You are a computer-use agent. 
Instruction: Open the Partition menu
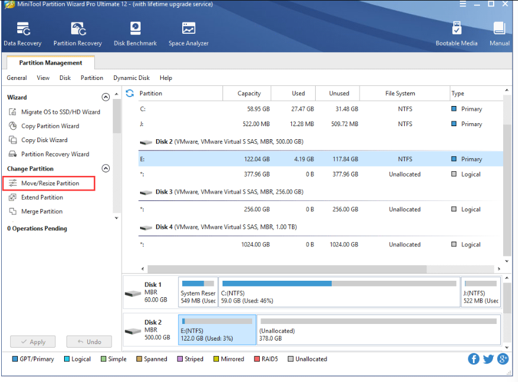click(x=92, y=78)
